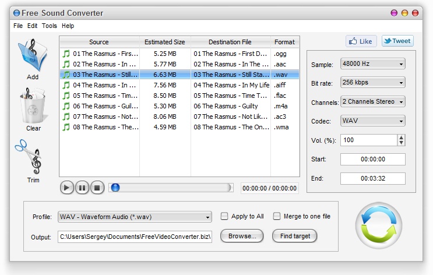Enable the Apply to All checkbox

point(224,216)
